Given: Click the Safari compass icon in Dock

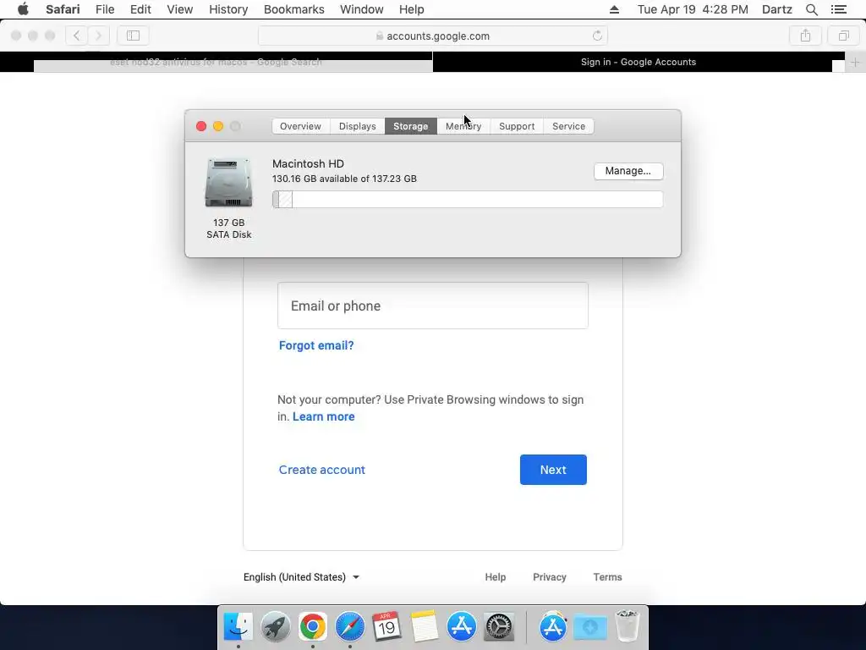Looking at the screenshot, I should click(x=350, y=626).
